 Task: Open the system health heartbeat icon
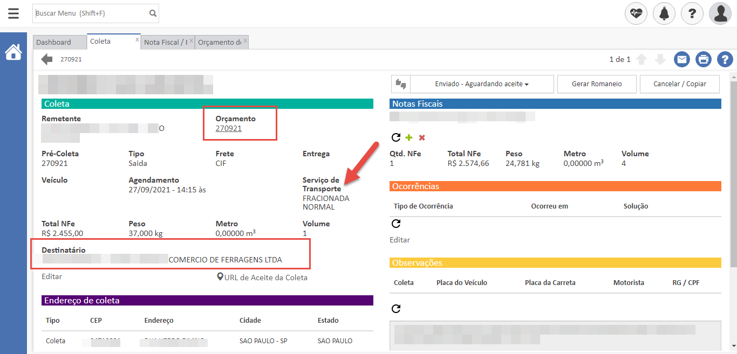click(636, 13)
